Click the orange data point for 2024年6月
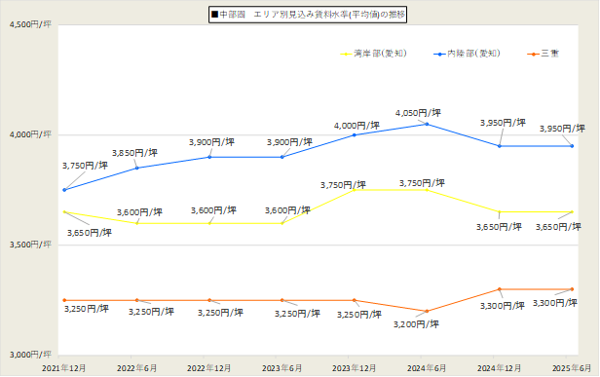The image size is (600, 377). pyautogui.click(x=427, y=311)
